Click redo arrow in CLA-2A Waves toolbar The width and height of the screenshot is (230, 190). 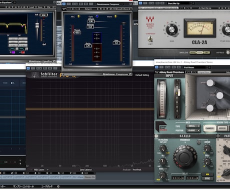(x=188, y=8)
